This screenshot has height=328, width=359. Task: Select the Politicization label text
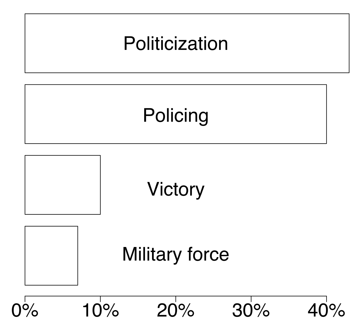coord(176,44)
